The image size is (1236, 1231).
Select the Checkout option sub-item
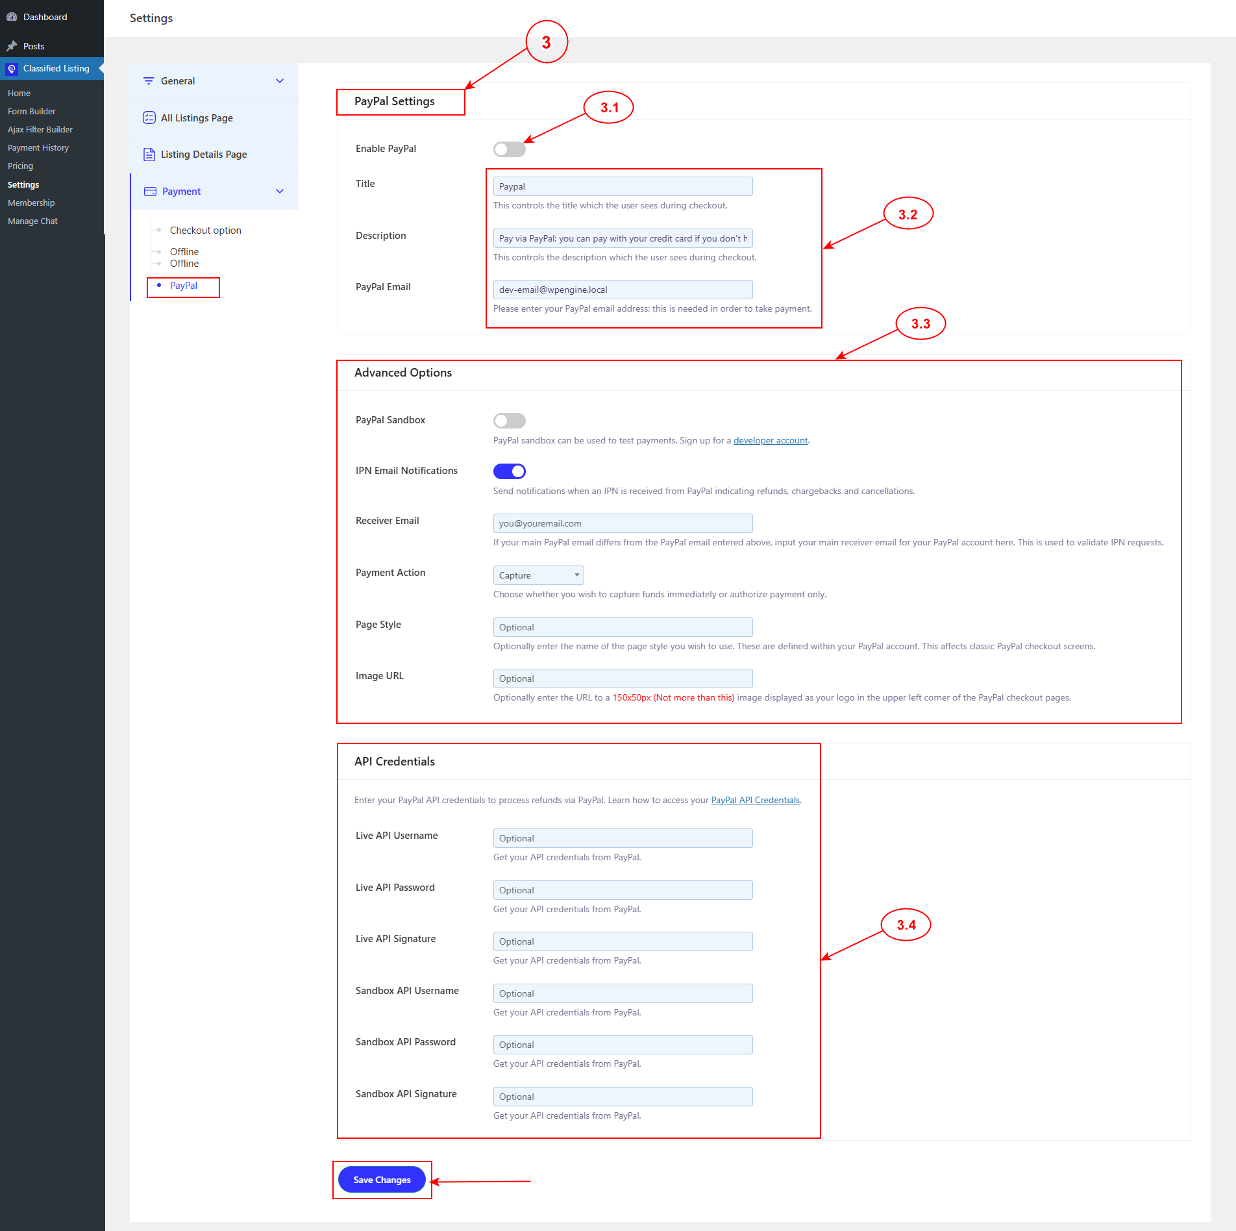[x=205, y=230]
